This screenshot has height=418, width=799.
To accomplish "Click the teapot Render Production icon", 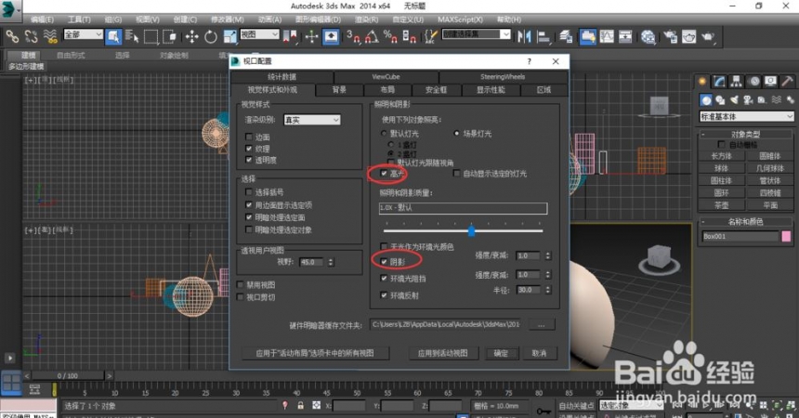I will click(x=707, y=36).
